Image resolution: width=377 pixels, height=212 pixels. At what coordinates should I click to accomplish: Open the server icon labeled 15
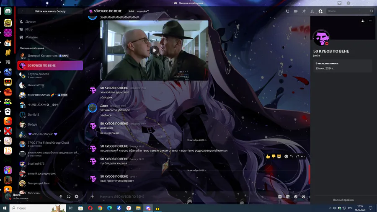tap(8, 150)
